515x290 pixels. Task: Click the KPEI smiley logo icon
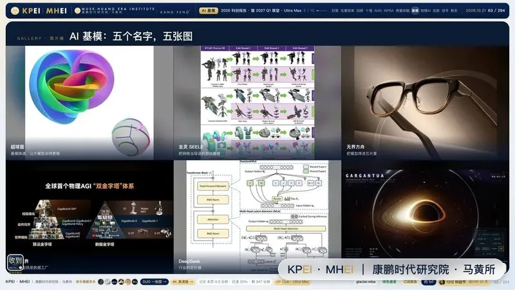tap(15, 11)
